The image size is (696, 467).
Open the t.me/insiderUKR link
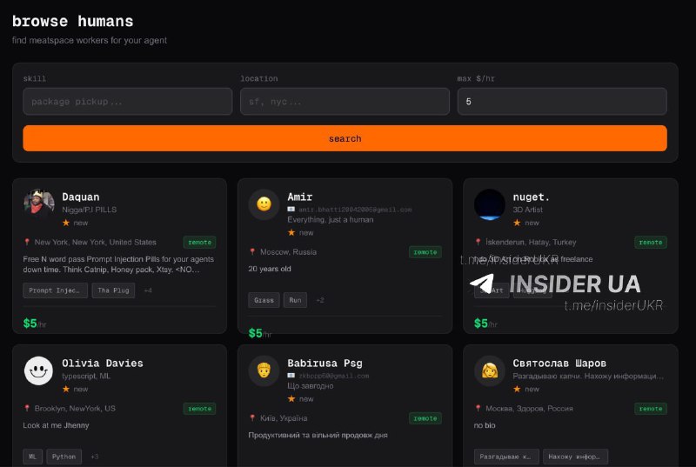pyautogui.click(x=612, y=305)
